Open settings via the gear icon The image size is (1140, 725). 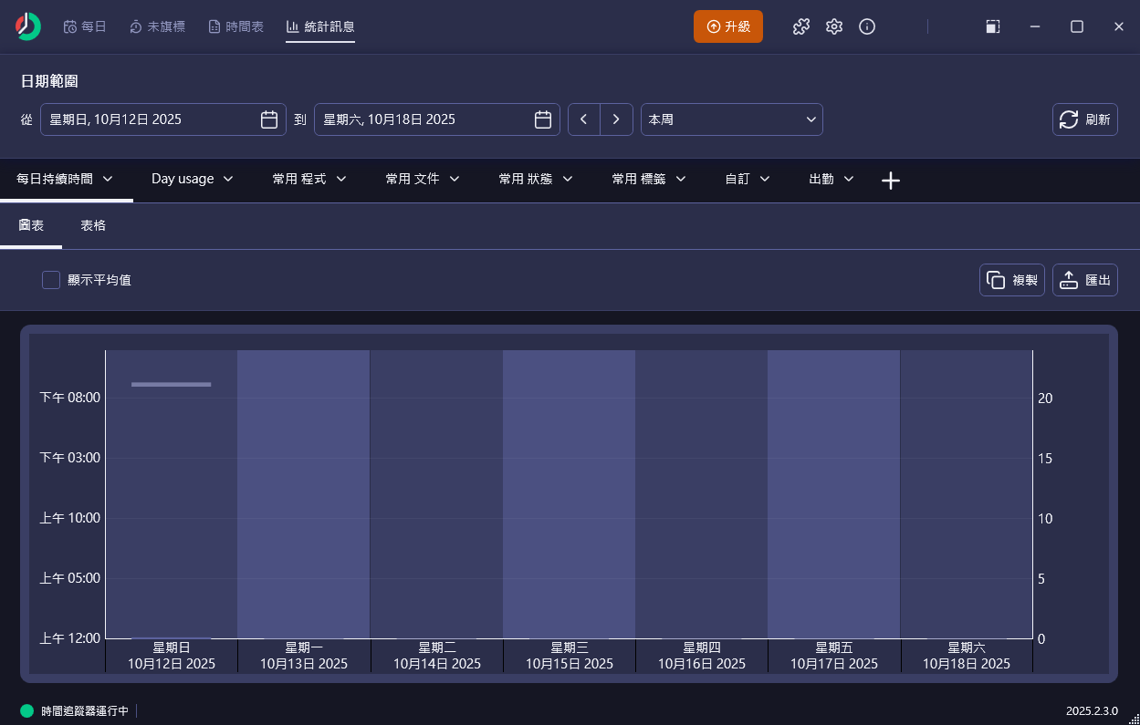click(x=834, y=26)
